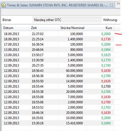Select the trade at 15:30:59
This screenshot has height=131, width=122.
[58, 60]
